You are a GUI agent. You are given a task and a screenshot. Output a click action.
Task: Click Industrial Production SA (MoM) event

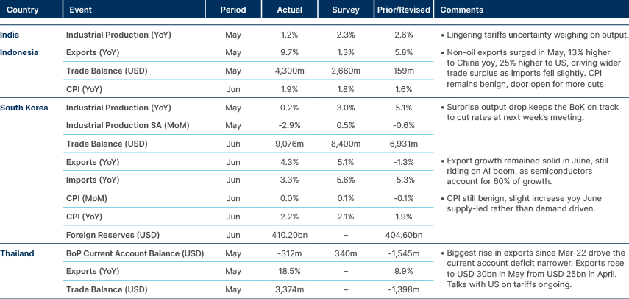click(127, 126)
